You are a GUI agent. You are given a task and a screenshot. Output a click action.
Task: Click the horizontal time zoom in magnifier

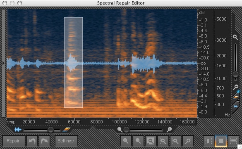click(x=169, y=130)
